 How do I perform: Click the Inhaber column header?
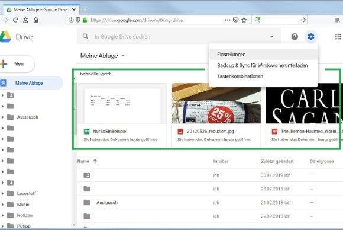click(221, 161)
